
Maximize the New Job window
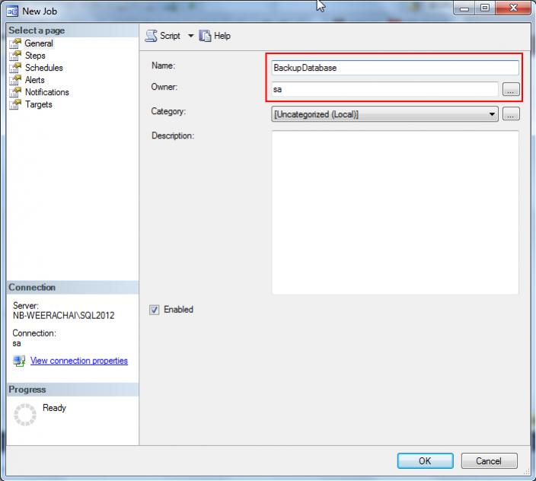485,8
